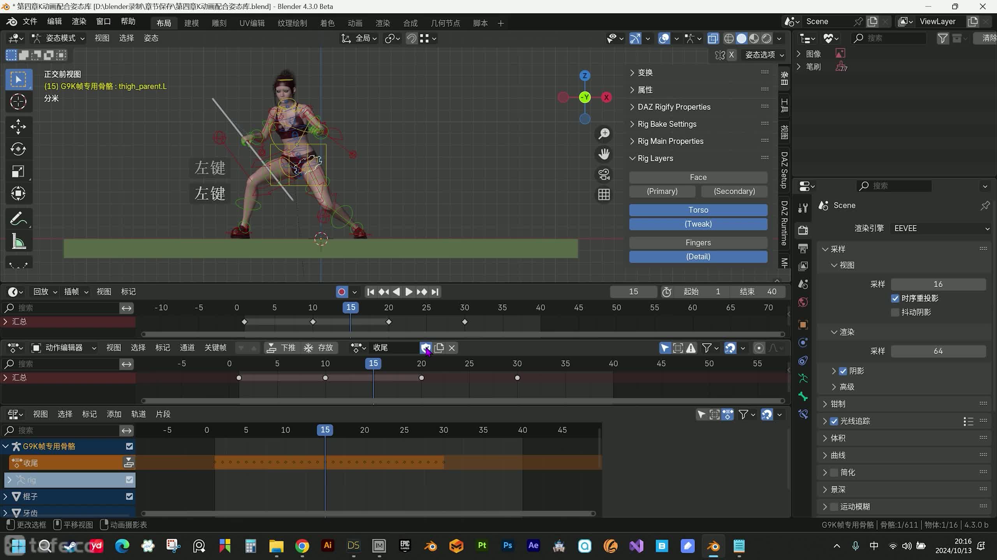Select the Measure tool
This screenshot has width=997, height=560.
pyautogui.click(x=18, y=241)
